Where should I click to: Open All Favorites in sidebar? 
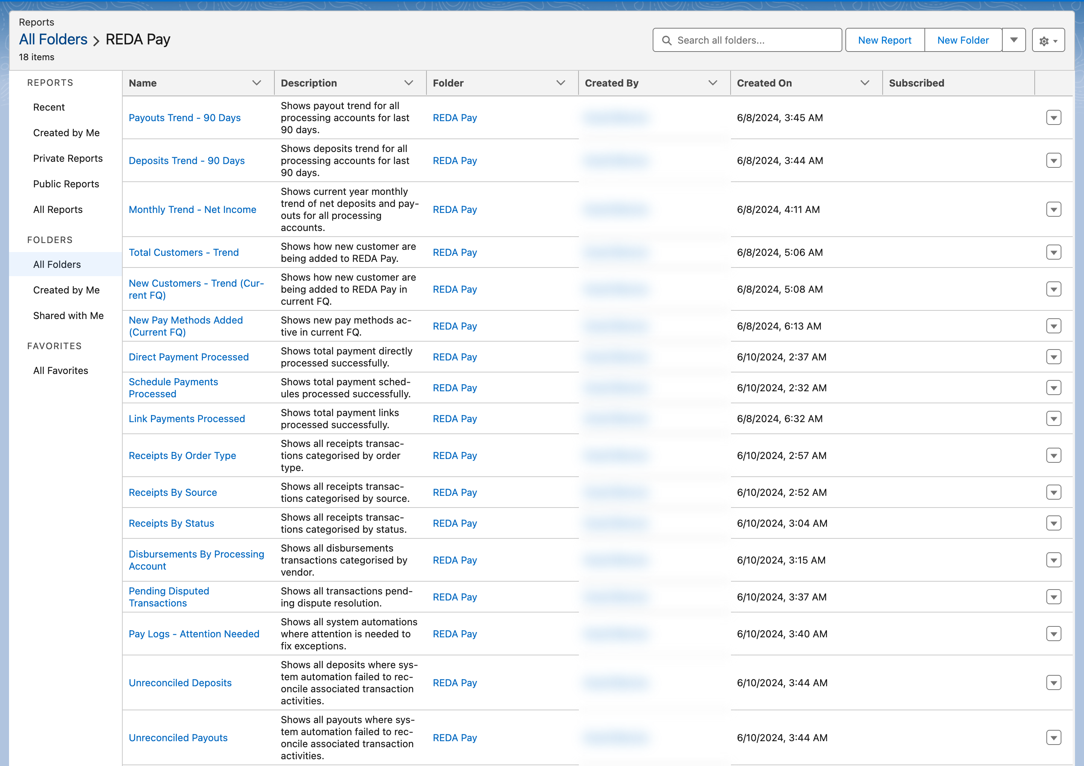click(61, 371)
